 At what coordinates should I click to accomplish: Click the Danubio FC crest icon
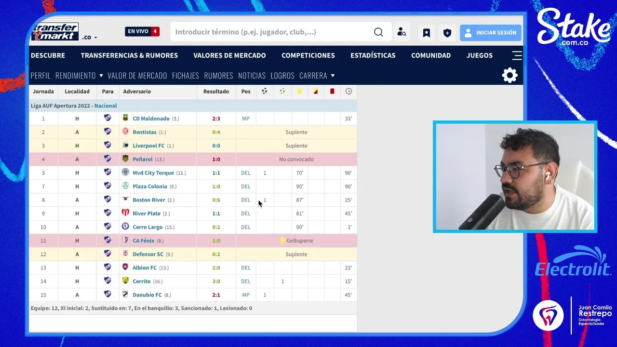click(x=125, y=294)
